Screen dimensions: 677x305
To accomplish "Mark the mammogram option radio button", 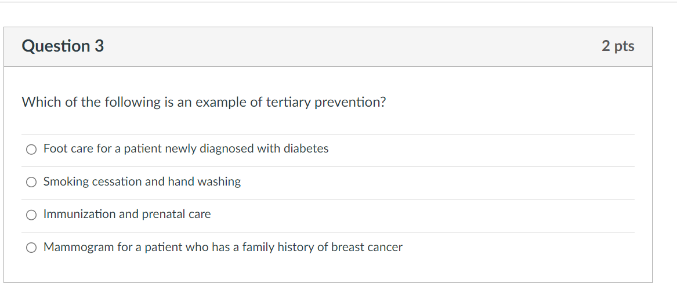I will [31, 248].
